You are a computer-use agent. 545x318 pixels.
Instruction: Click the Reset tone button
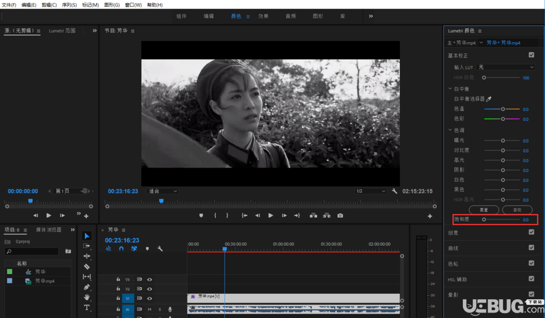click(x=484, y=209)
